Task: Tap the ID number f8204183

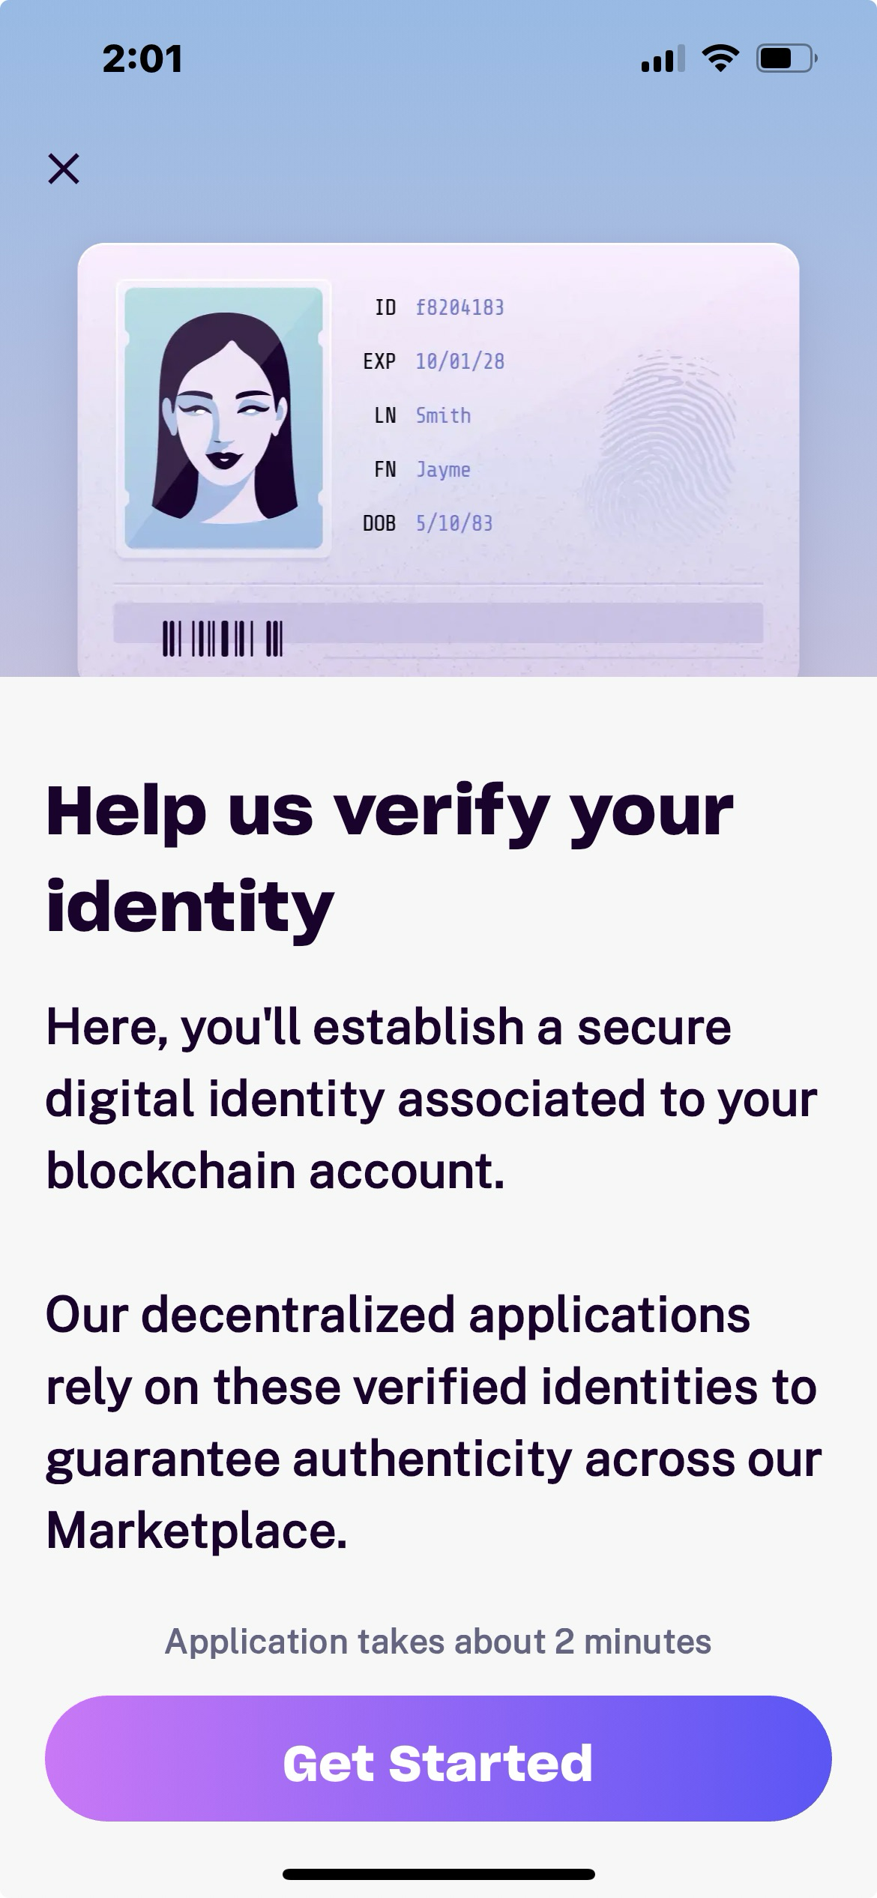Action: point(459,307)
